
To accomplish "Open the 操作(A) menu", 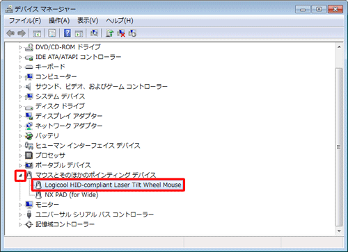I will point(59,21).
